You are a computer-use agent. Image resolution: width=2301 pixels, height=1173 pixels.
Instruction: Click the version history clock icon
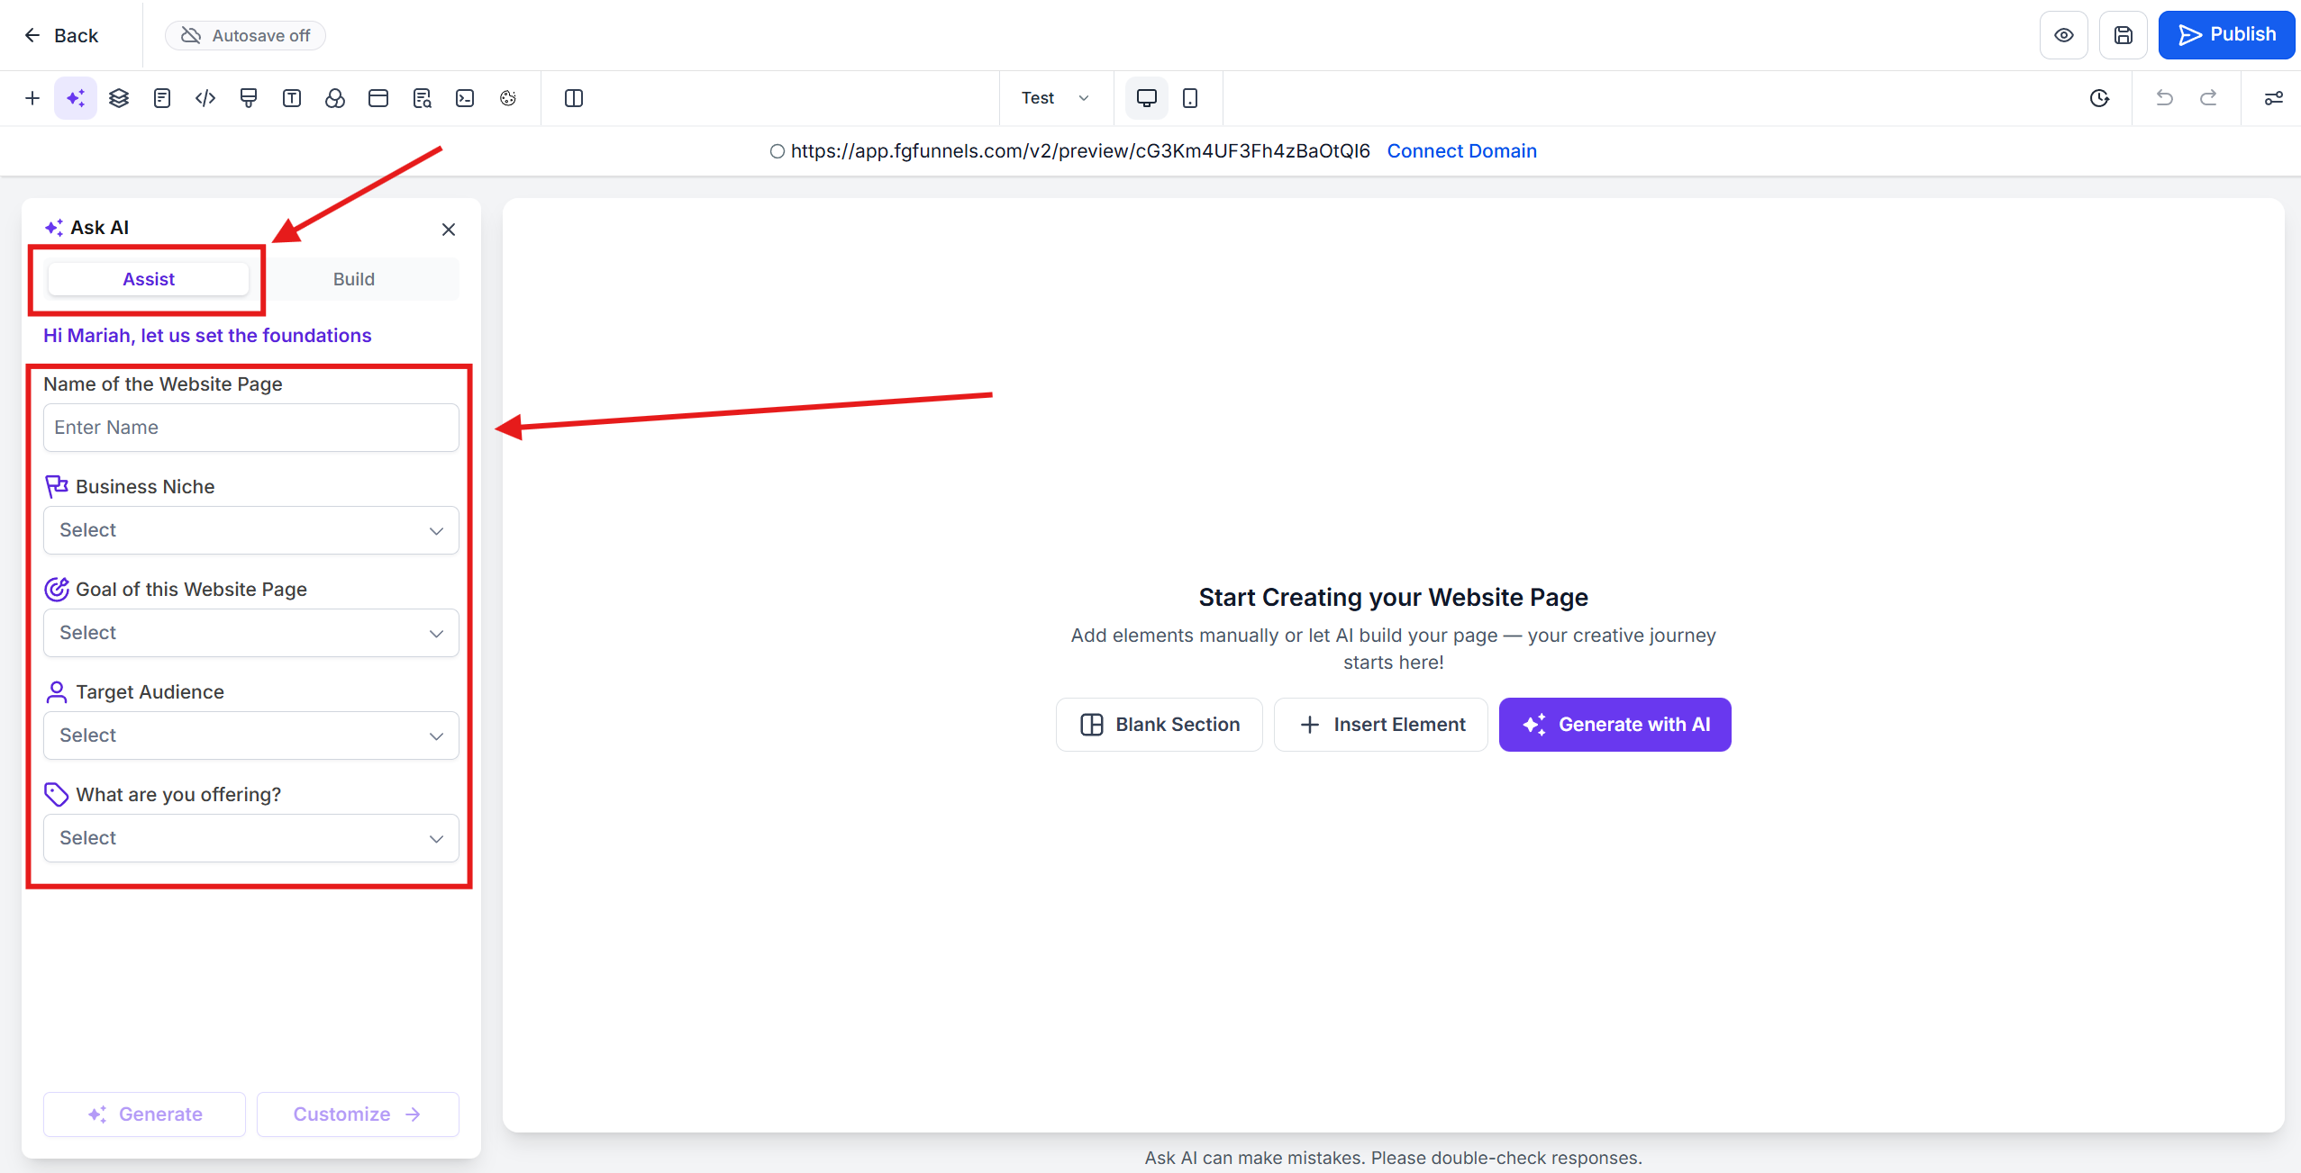(x=2099, y=98)
